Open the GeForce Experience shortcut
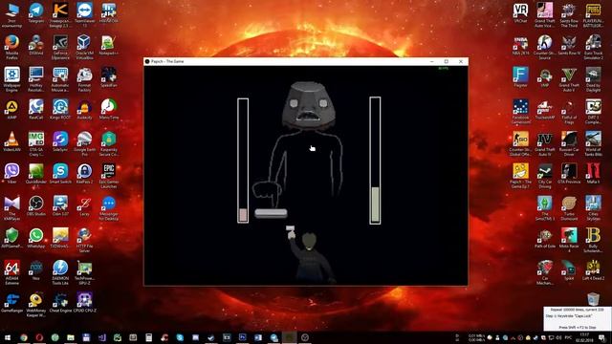This screenshot has height=344, width=612. (x=60, y=47)
